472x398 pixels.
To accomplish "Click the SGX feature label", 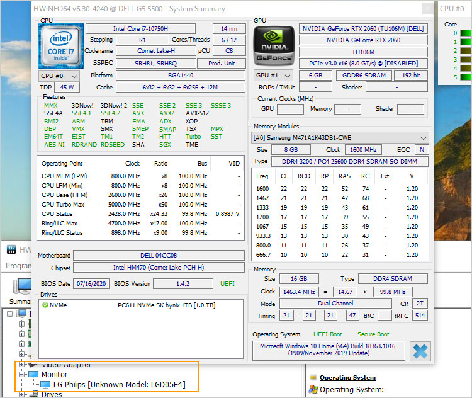I will (165, 145).
